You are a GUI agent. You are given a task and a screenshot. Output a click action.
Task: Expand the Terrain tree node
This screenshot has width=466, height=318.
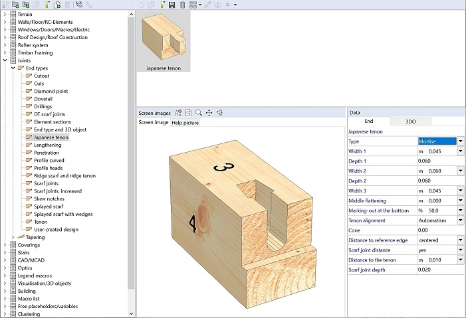click(x=5, y=14)
